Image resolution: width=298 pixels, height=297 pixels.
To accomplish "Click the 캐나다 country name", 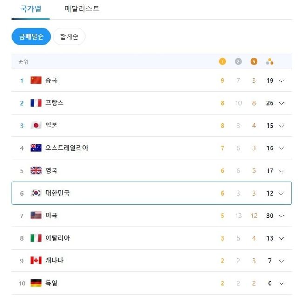I will point(54,261).
